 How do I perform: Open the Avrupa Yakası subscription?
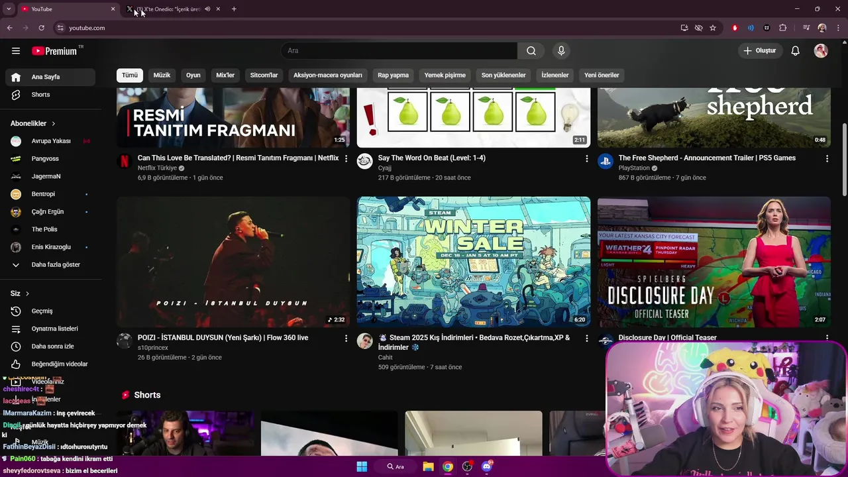pos(50,141)
